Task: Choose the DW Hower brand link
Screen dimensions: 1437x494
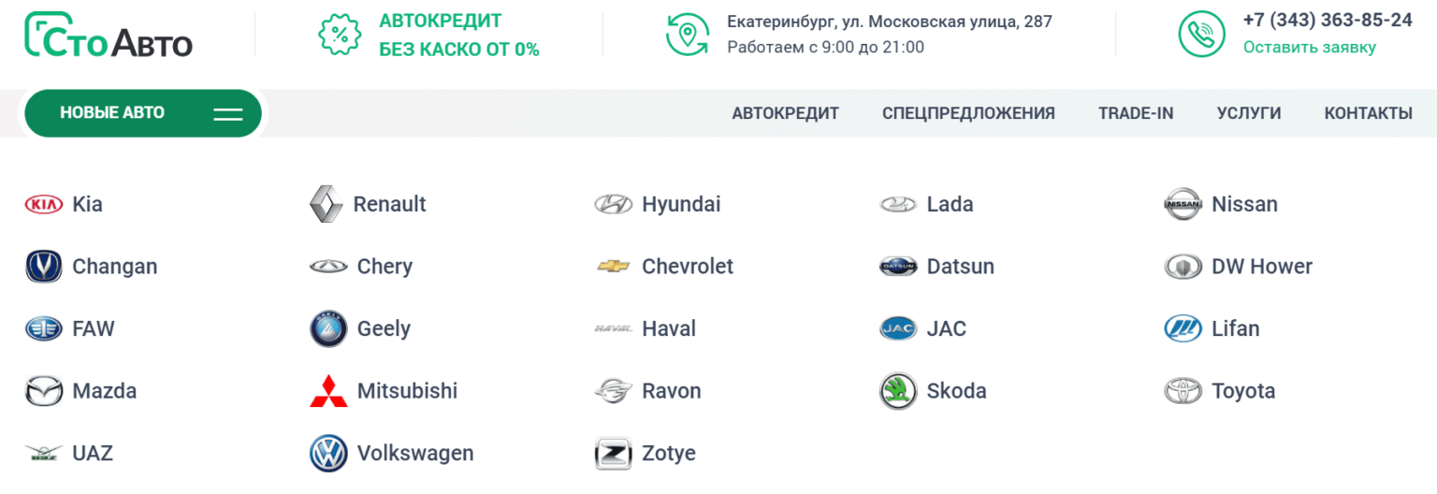Action: point(1261,267)
